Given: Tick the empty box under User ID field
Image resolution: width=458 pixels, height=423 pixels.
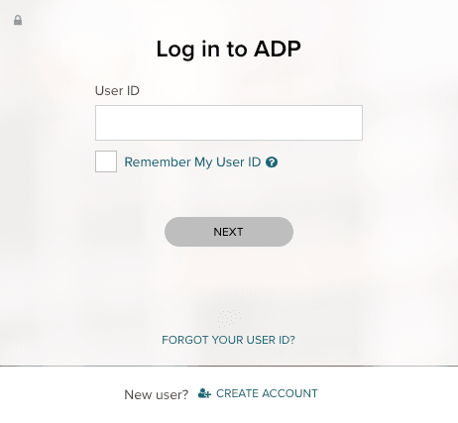Looking at the screenshot, I should tap(106, 161).
